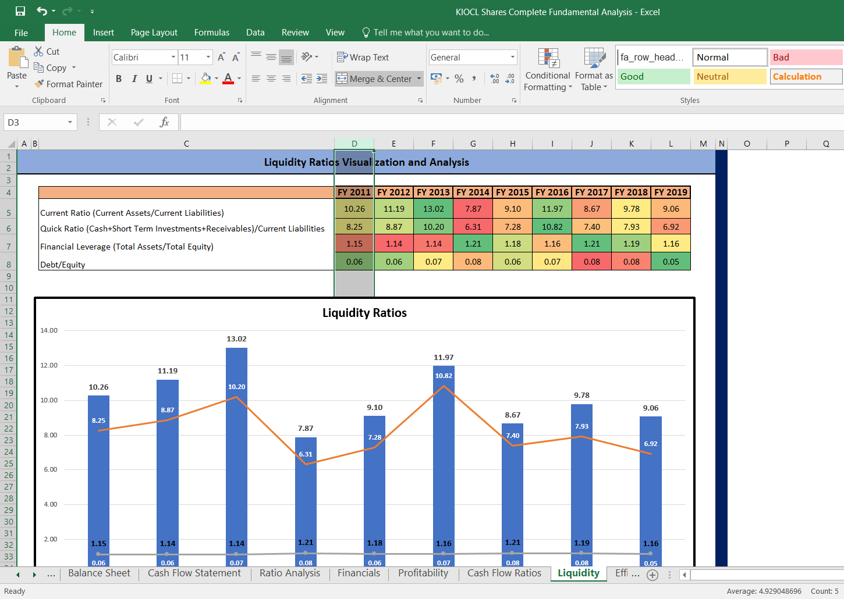Click the Copy button
844x599 pixels.
point(51,67)
